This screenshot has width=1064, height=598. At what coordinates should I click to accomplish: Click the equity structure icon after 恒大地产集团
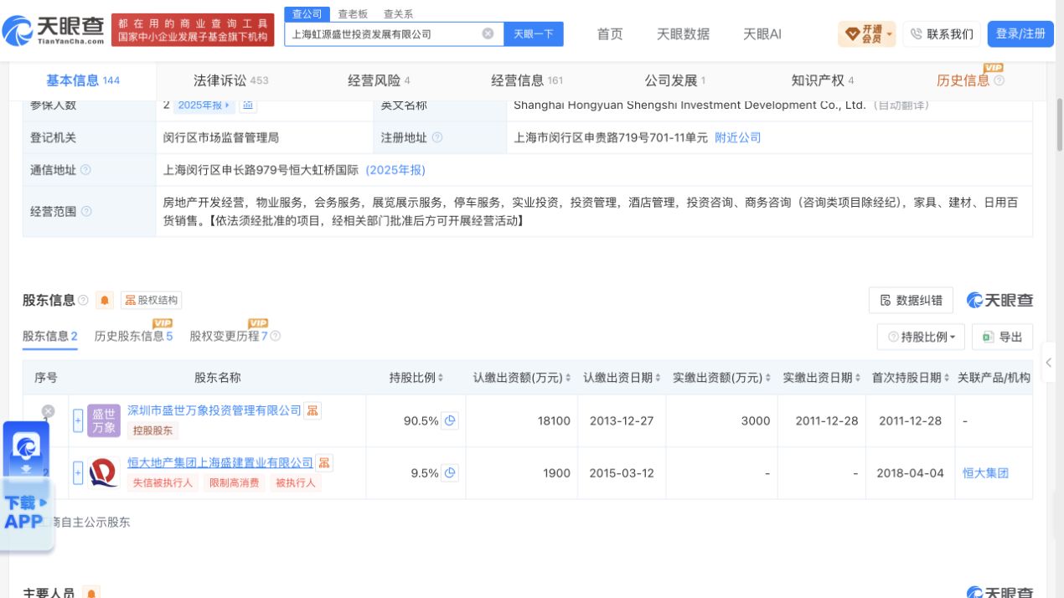[x=324, y=462]
